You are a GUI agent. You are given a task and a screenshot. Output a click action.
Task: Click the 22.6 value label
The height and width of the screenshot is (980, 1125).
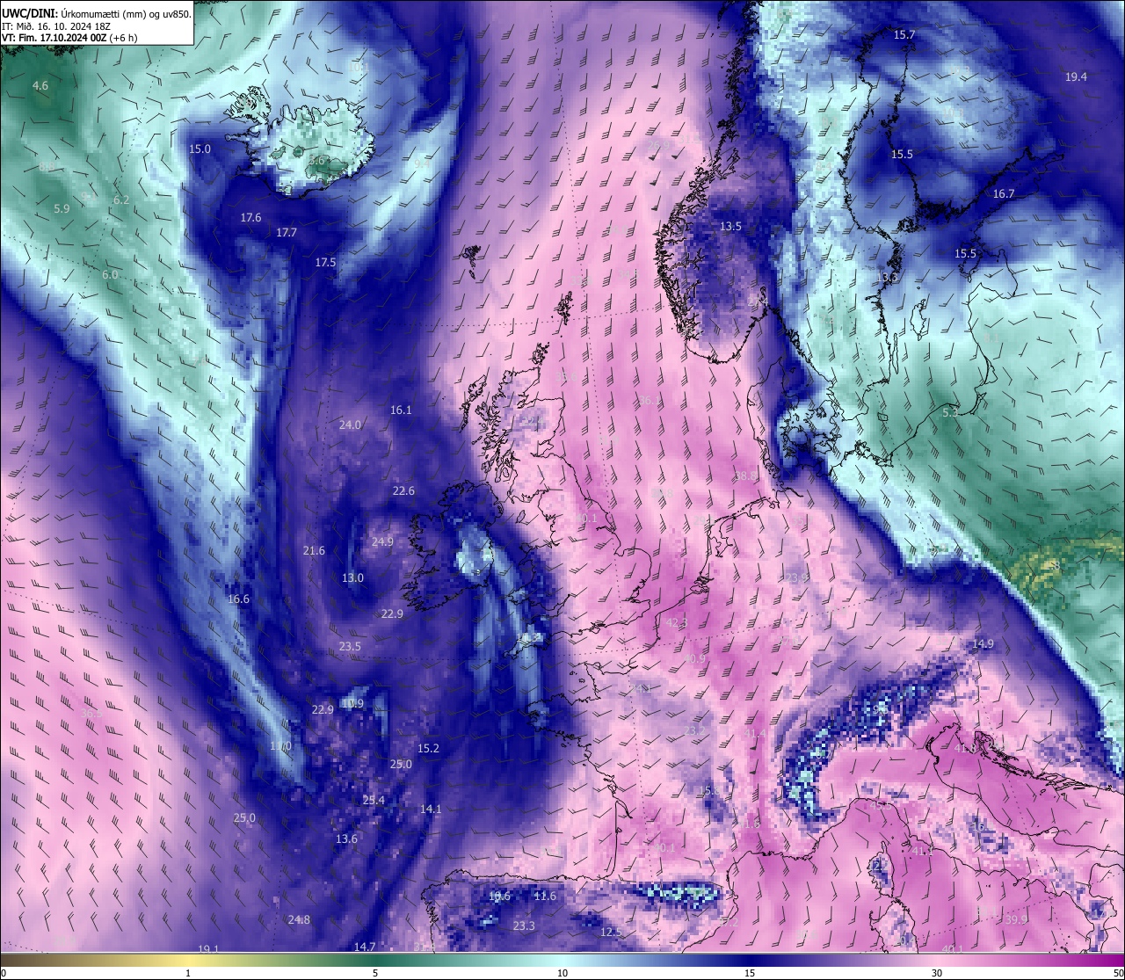(x=403, y=490)
